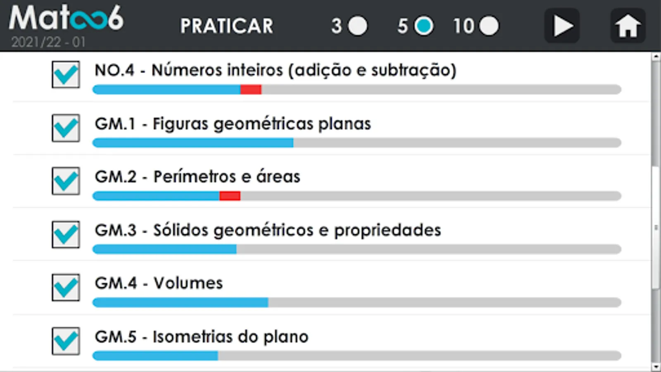The width and height of the screenshot is (661, 372).
Task: Open the GM.5 - Isometrias do plano title
Action: pos(202,336)
